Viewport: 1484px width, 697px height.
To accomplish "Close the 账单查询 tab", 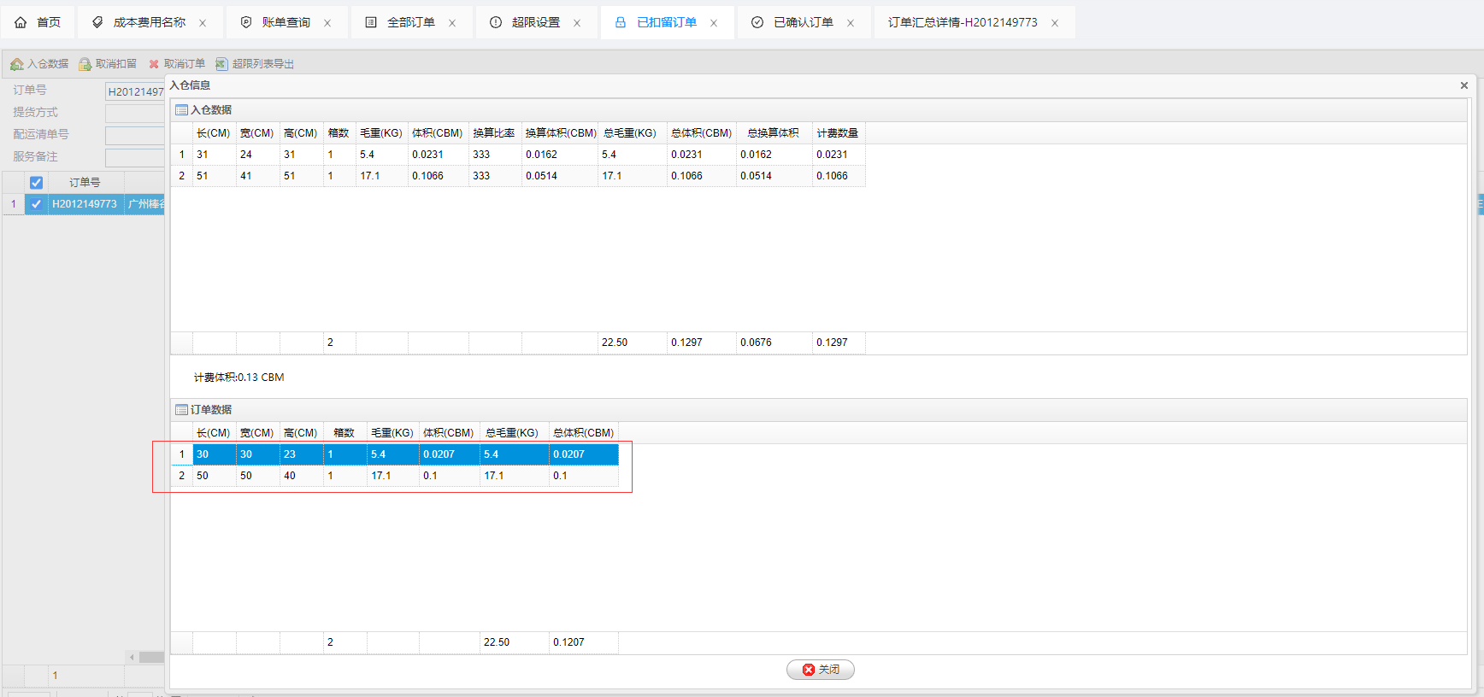I will pos(327,23).
